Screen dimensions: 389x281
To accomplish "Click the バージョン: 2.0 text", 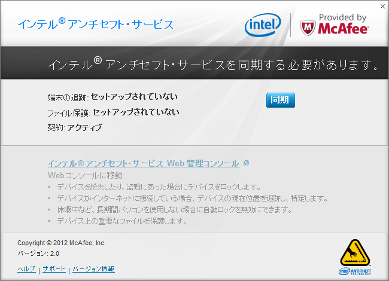I will (x=38, y=253).
